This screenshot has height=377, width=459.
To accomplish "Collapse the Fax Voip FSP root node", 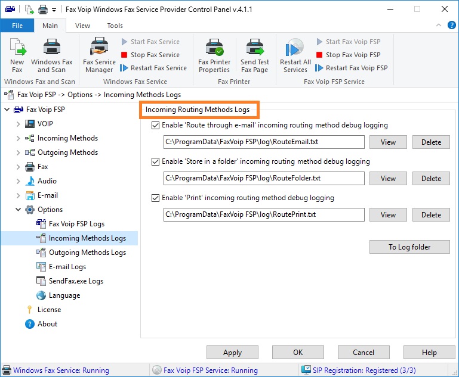I will coord(7,110).
